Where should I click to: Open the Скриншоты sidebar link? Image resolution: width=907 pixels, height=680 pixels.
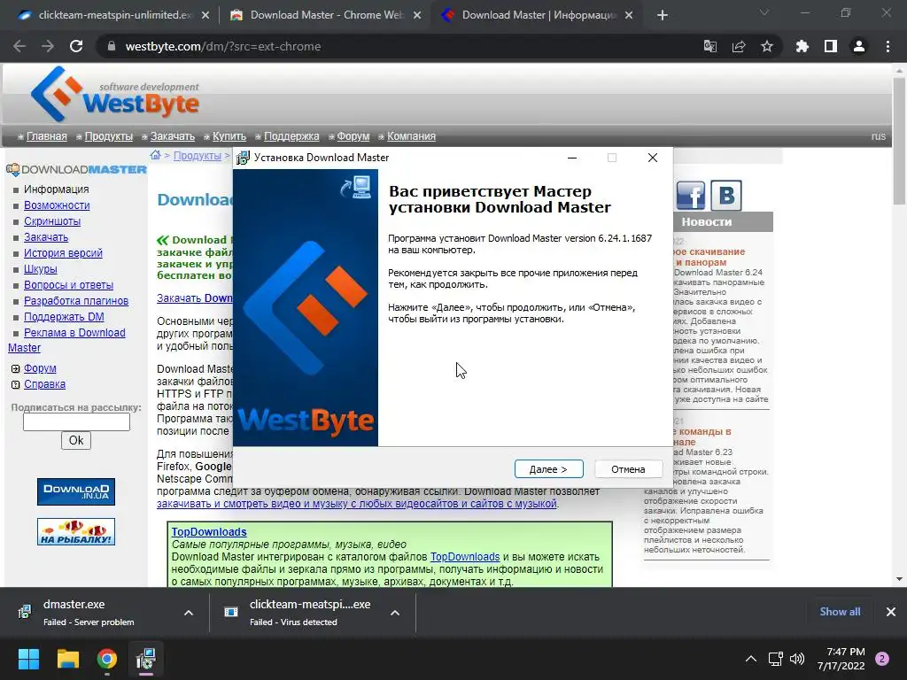coord(52,220)
